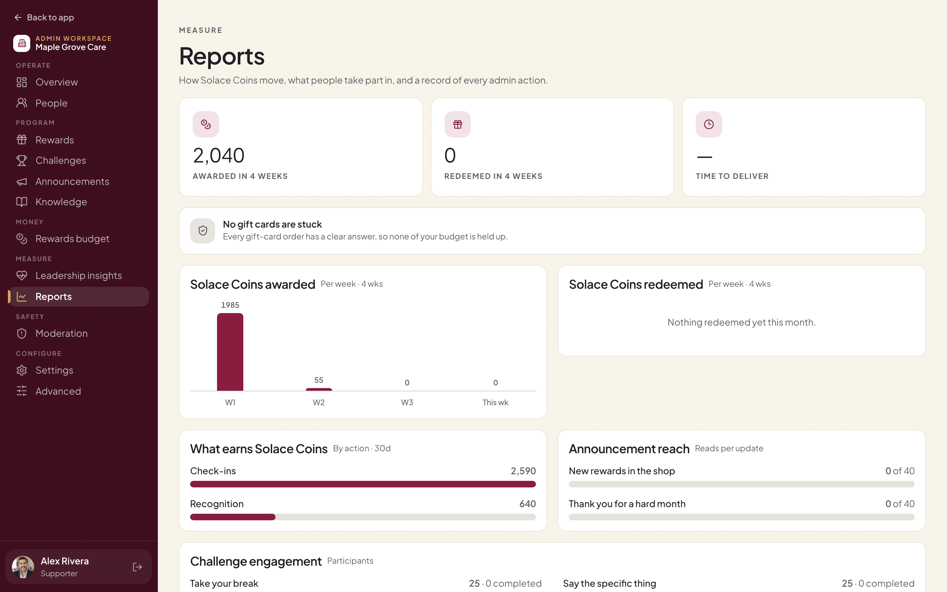This screenshot has width=947, height=592.
Task: Click the Overview grid icon
Action: click(21, 82)
